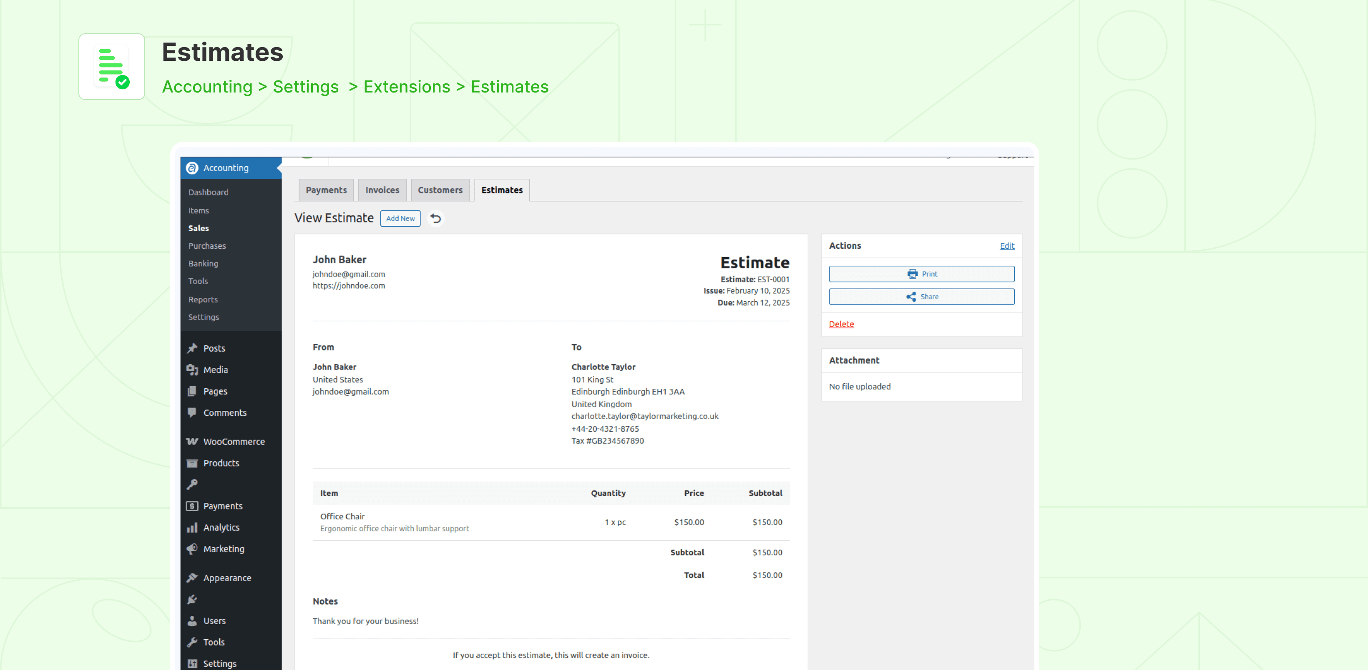Open the Marketing menu label
Screen dimensions: 1368x670
tap(224, 548)
